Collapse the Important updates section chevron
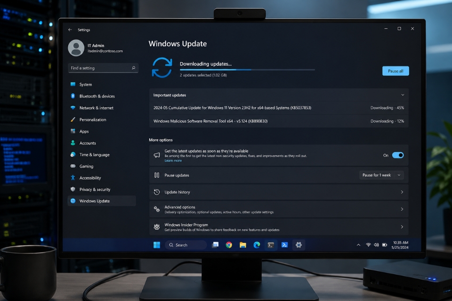452x301 pixels. (403, 95)
